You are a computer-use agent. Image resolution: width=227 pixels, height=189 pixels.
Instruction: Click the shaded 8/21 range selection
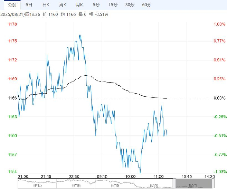point(194,183)
